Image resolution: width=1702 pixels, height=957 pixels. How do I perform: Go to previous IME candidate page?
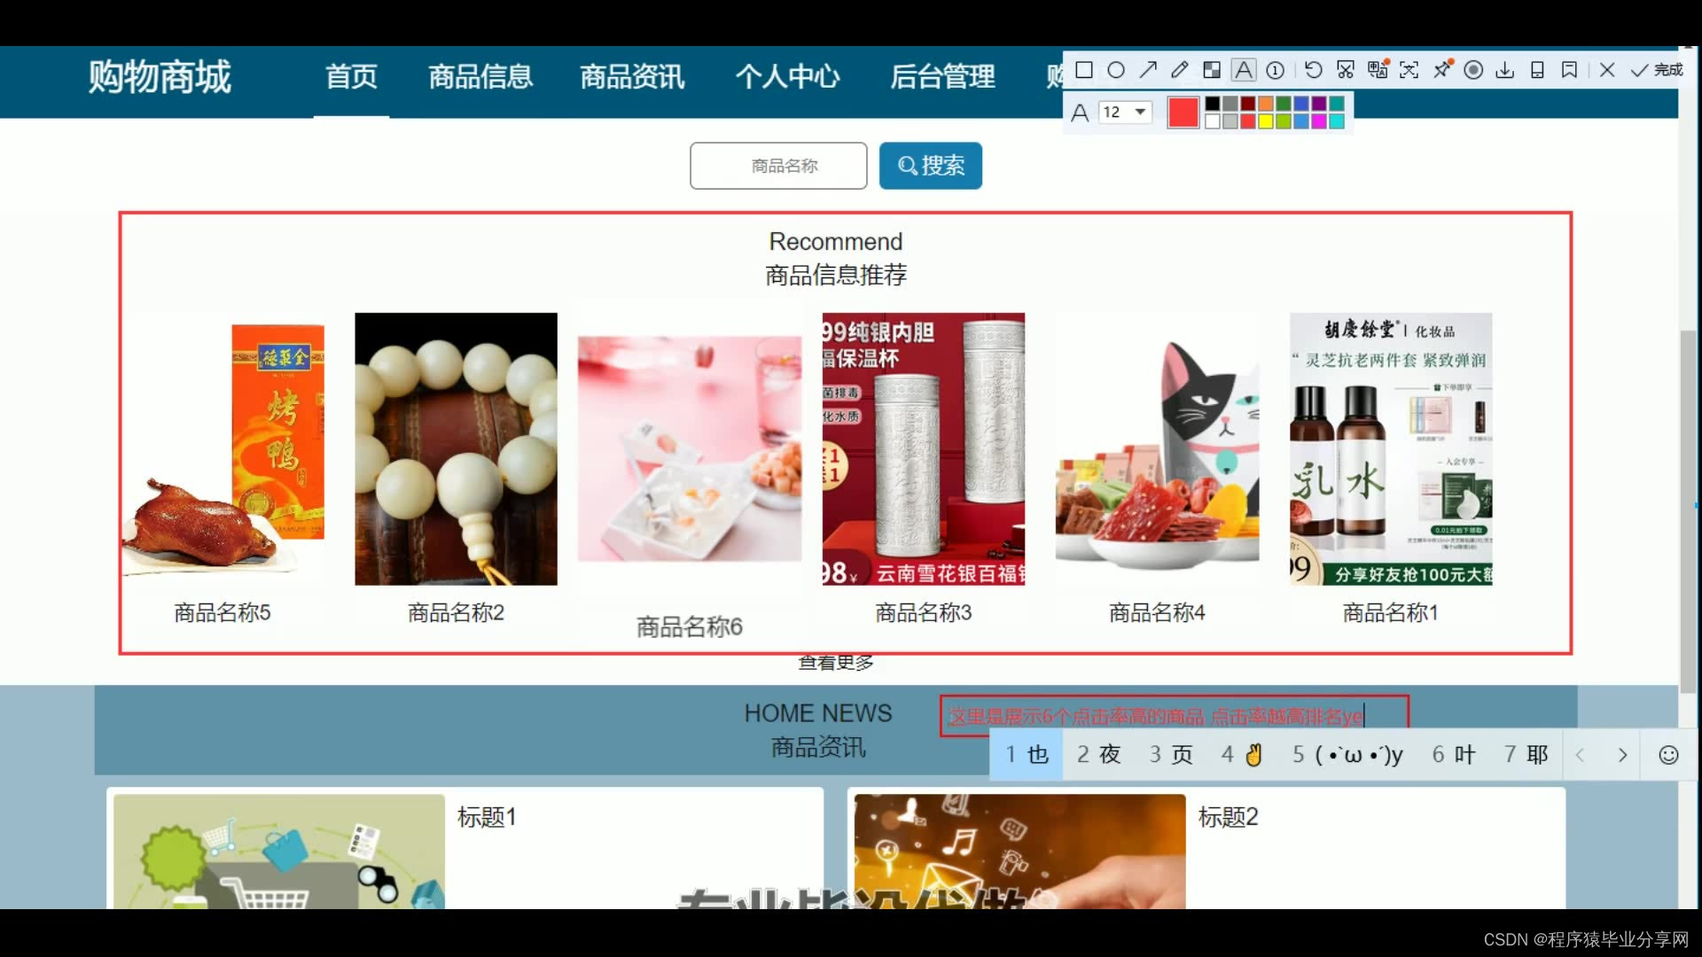coord(1580,755)
